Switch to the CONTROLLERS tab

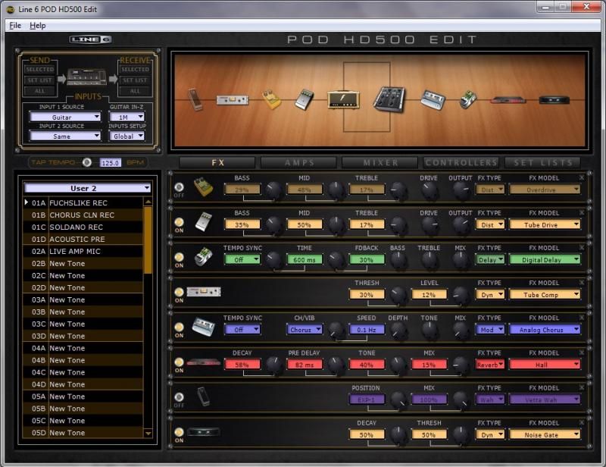(461, 163)
